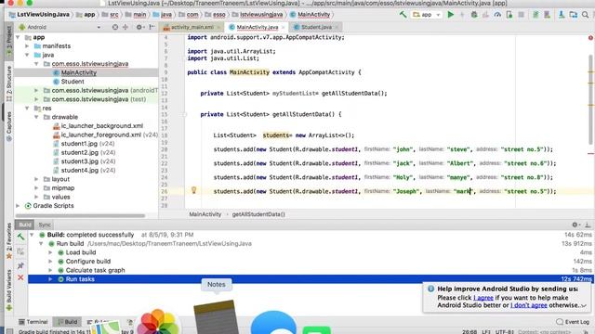Image resolution: width=595 pixels, height=334 pixels.
Task: Collapse the res folder
Action: click(27, 108)
